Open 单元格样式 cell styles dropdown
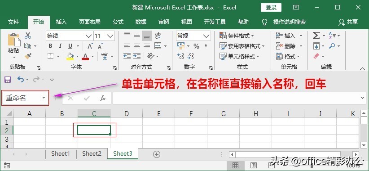The image size is (369, 171). click(239, 56)
